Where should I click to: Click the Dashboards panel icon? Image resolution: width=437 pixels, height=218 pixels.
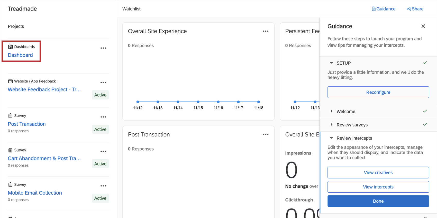pos(11,46)
